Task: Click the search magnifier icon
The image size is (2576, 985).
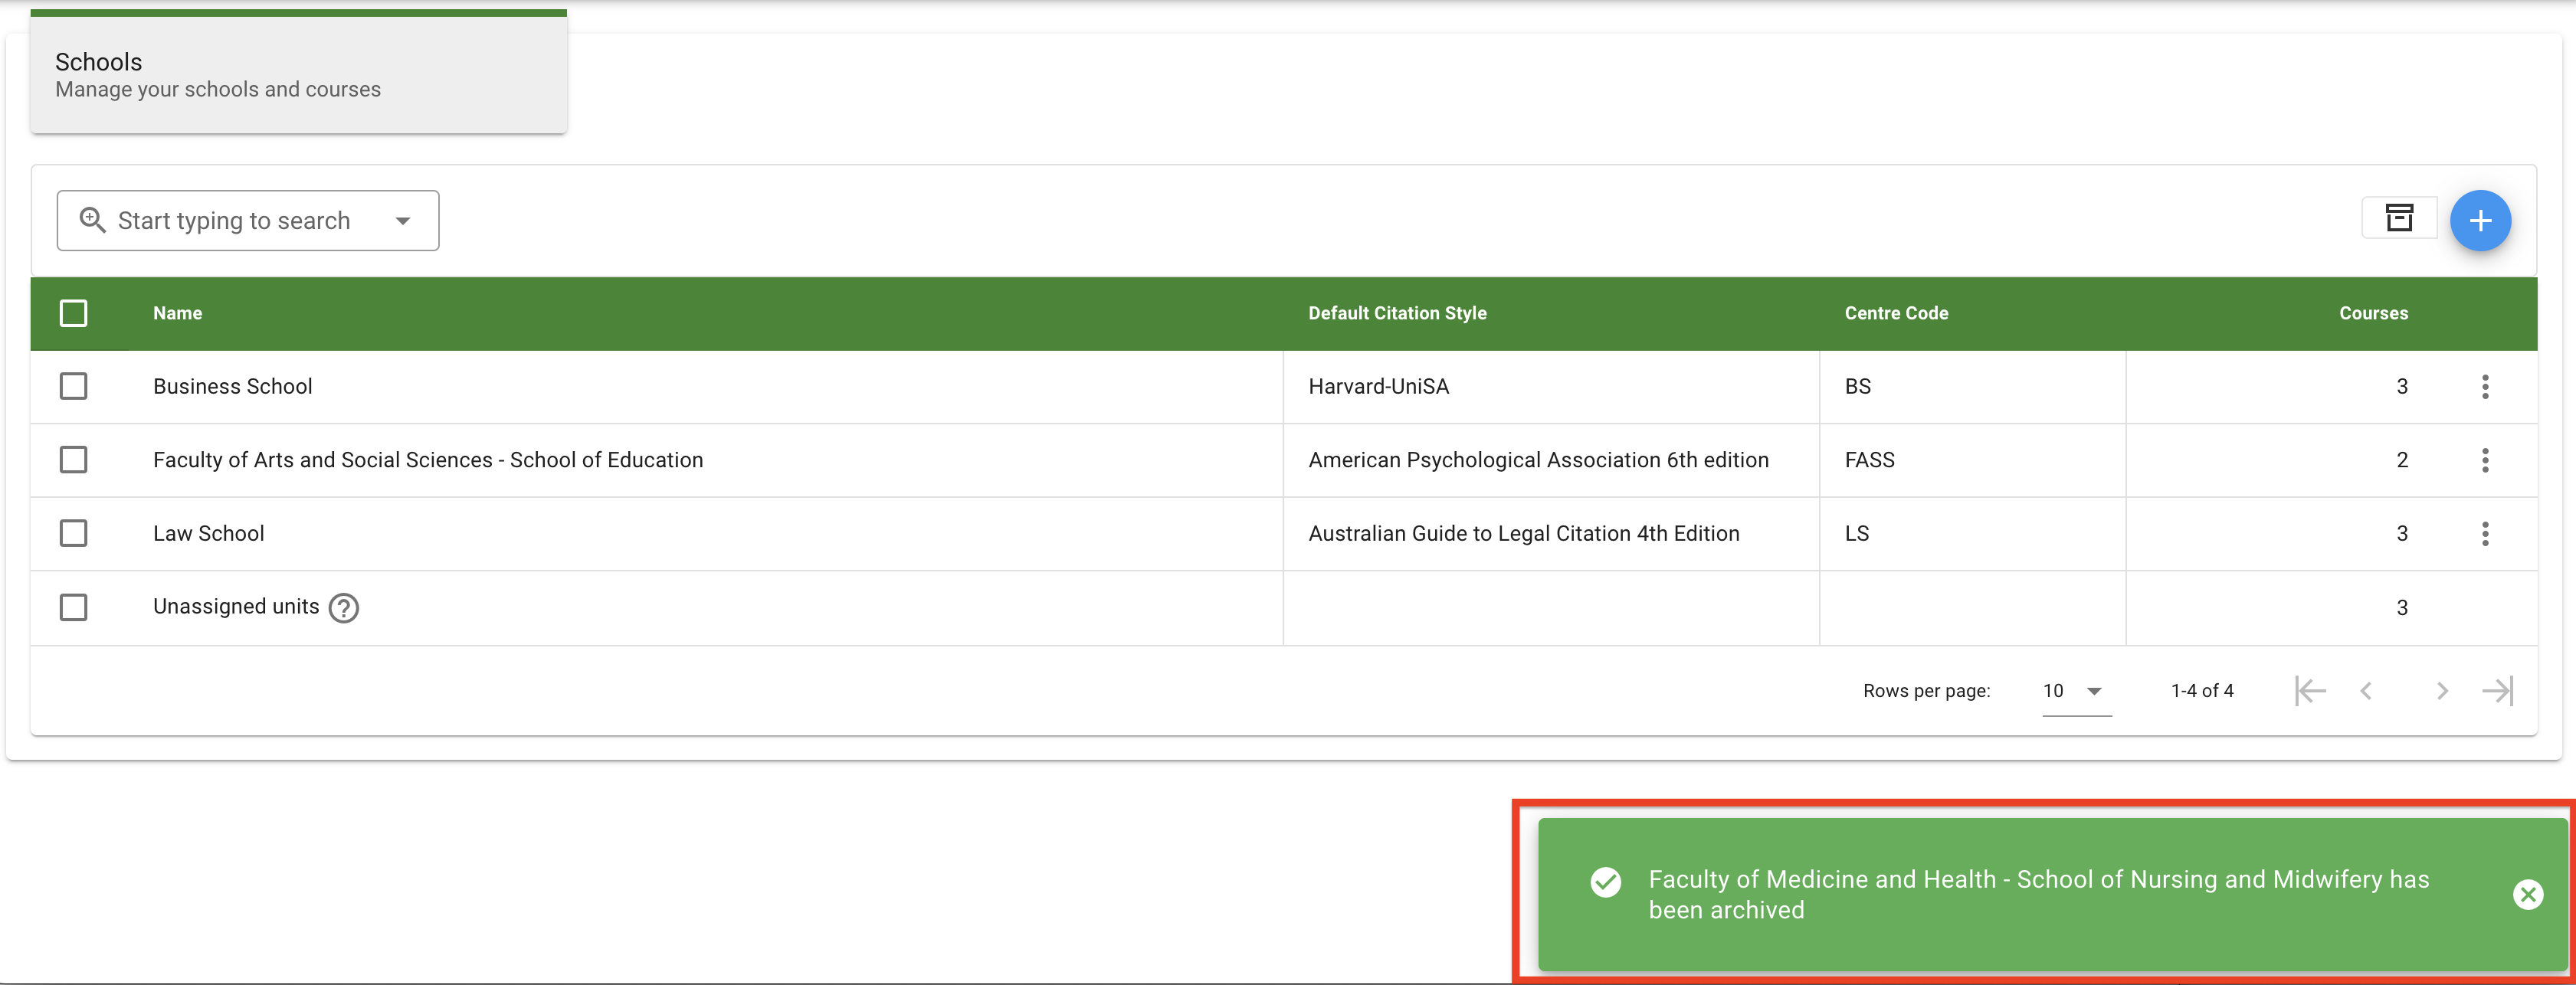Action: tap(92, 220)
